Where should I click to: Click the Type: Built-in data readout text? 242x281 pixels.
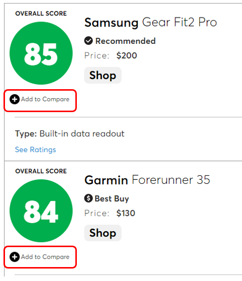click(70, 134)
